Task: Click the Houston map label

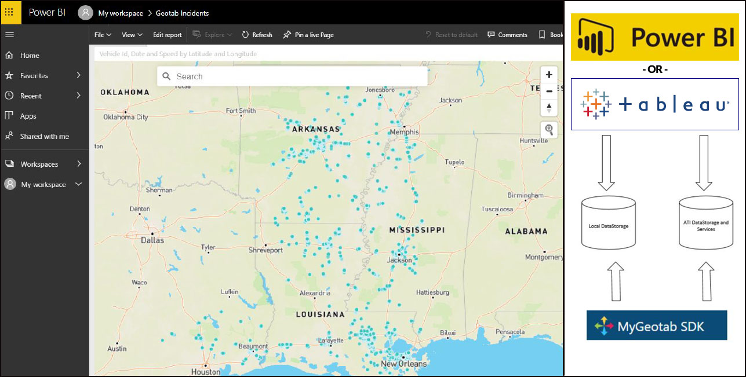Action: pyautogui.click(x=206, y=372)
